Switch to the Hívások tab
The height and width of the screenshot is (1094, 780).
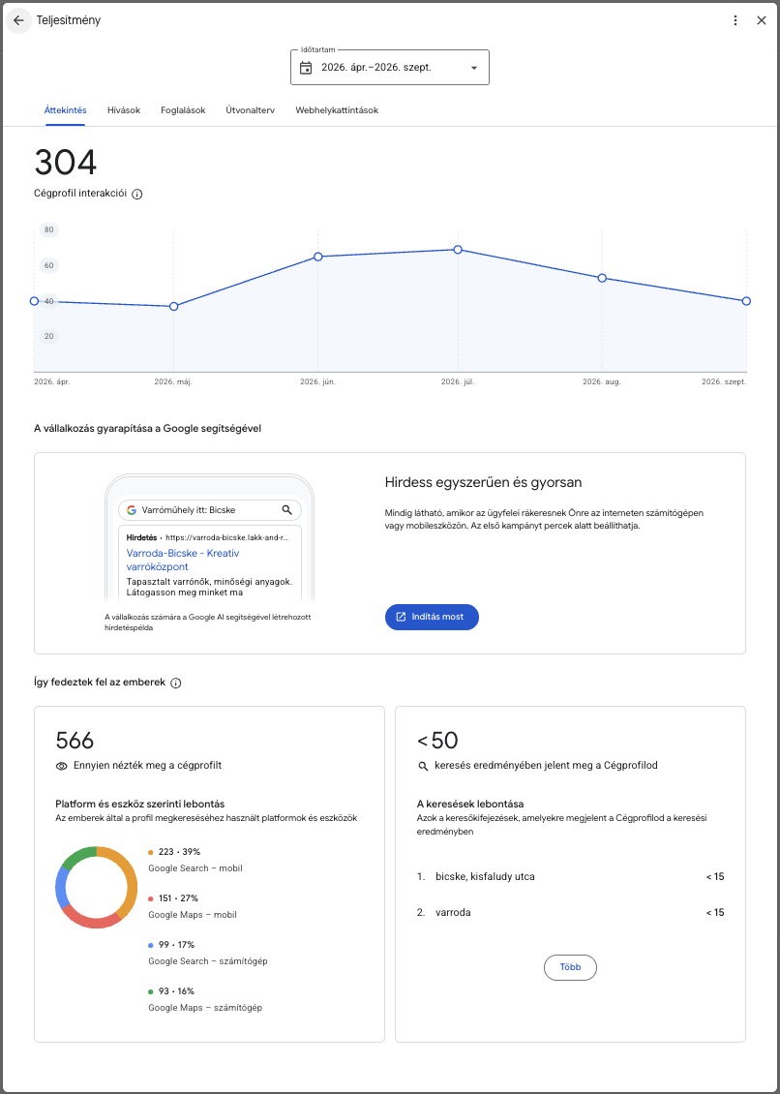(x=124, y=110)
